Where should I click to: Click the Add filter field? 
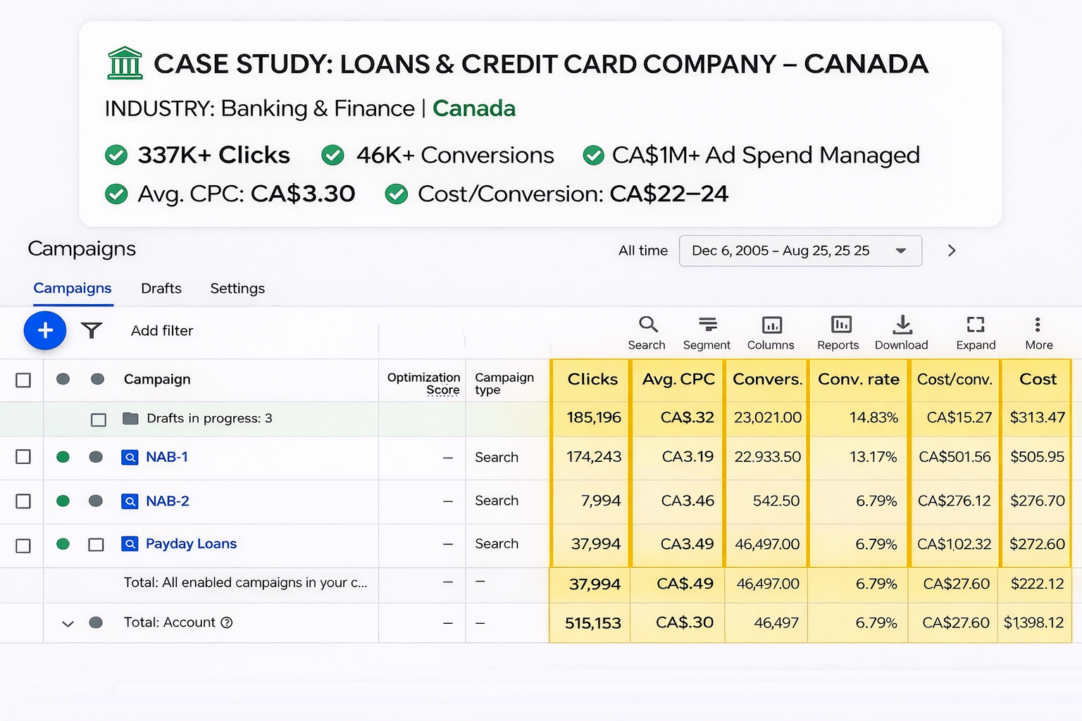click(x=162, y=331)
